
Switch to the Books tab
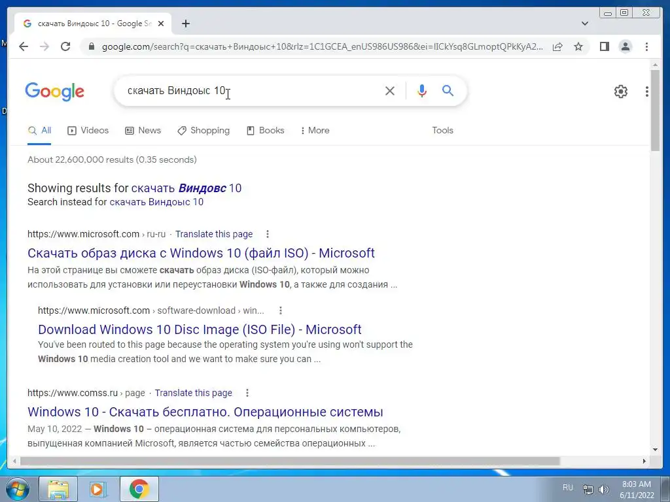(266, 131)
